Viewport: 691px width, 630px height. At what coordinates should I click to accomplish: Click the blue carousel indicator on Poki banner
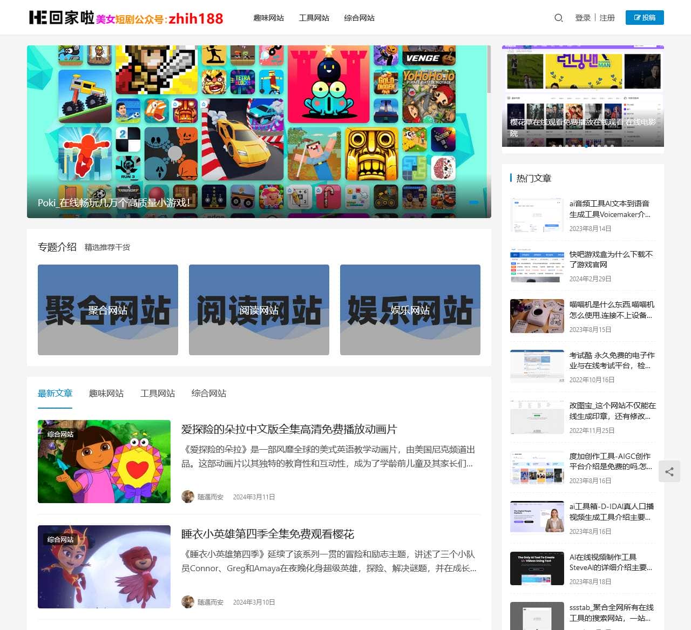pos(473,202)
